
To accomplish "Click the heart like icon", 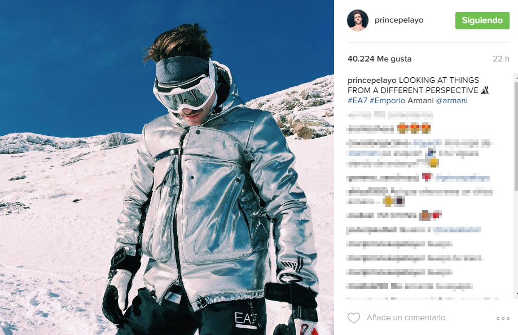I will (353, 318).
